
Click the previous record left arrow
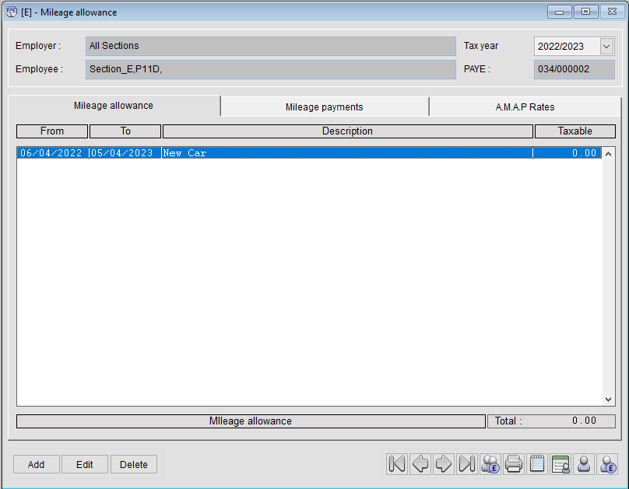(x=420, y=464)
